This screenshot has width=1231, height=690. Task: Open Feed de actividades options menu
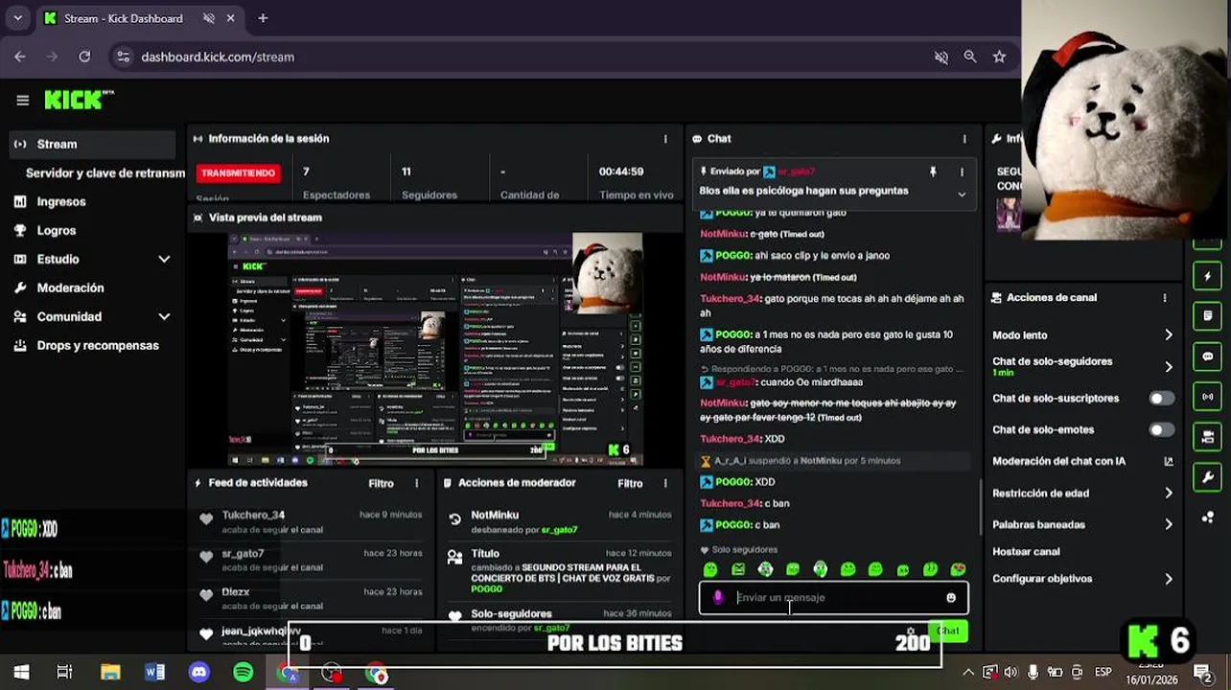416,483
